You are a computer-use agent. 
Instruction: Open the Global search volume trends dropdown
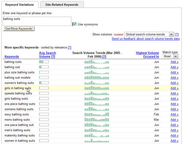tap(149, 34)
